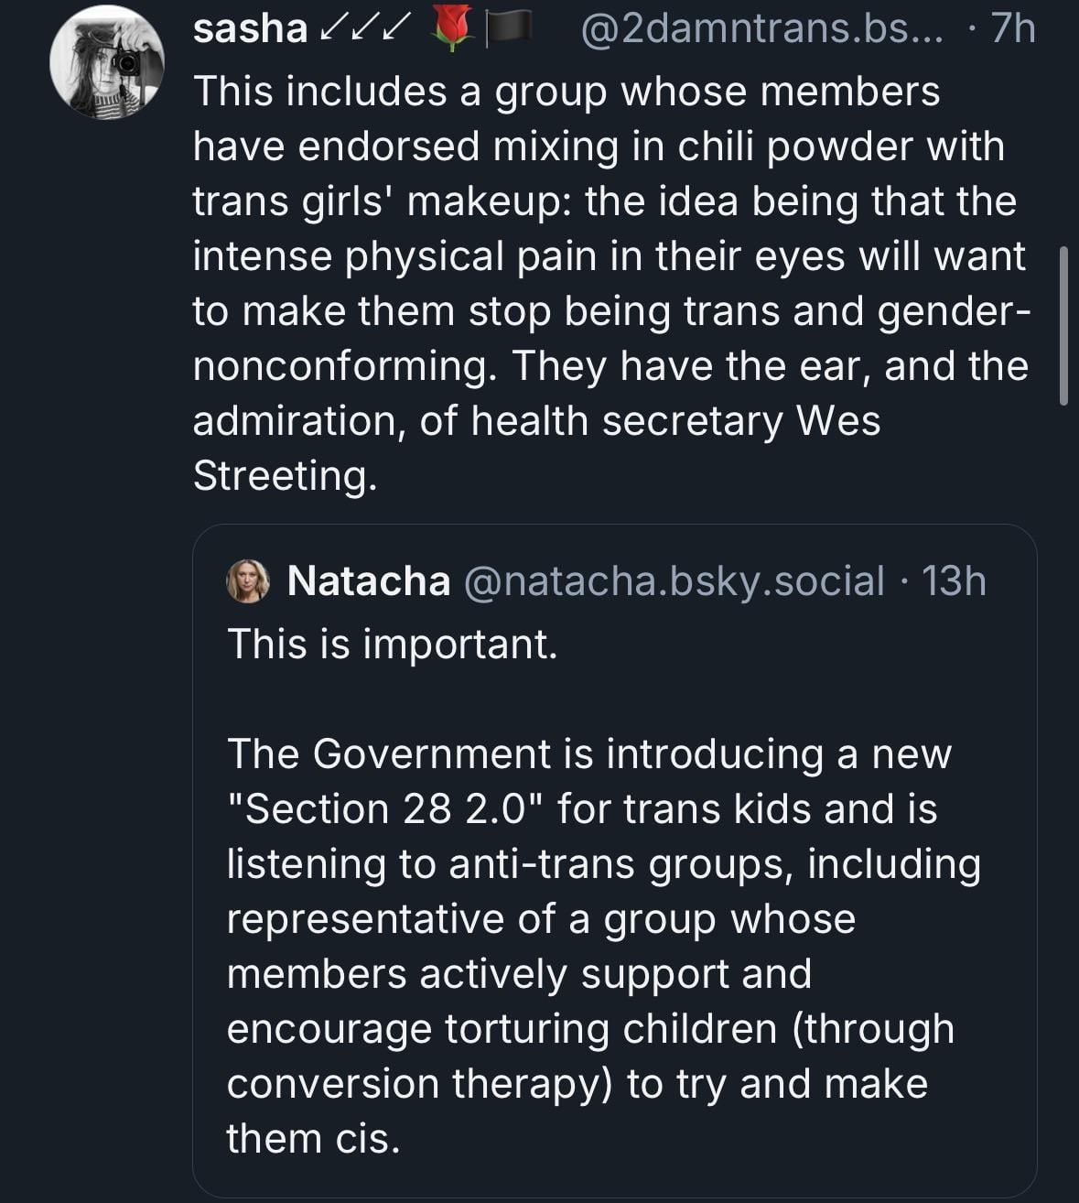Open the @natacha.bsky.social handle
The image size is (1079, 1203).
coord(675,581)
